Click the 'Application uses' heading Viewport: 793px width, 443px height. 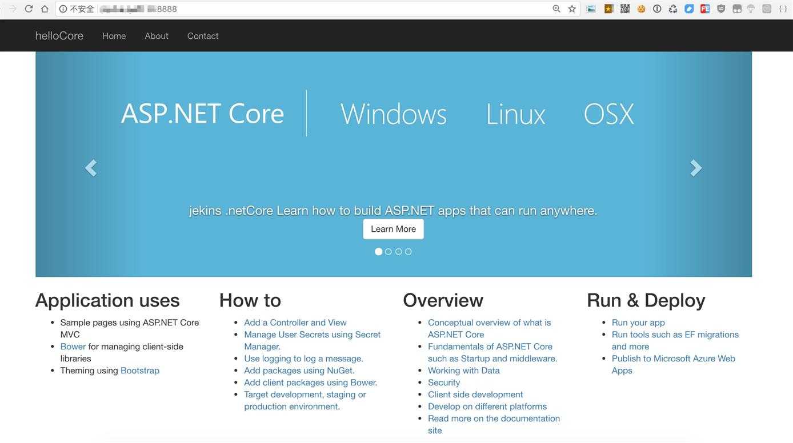point(107,300)
